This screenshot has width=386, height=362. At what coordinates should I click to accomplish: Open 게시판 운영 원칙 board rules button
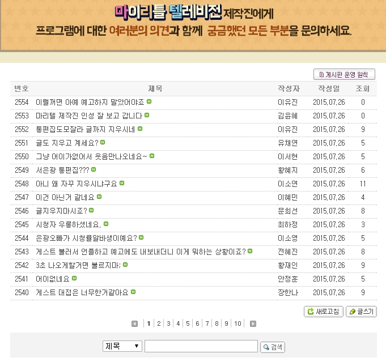[344, 74]
